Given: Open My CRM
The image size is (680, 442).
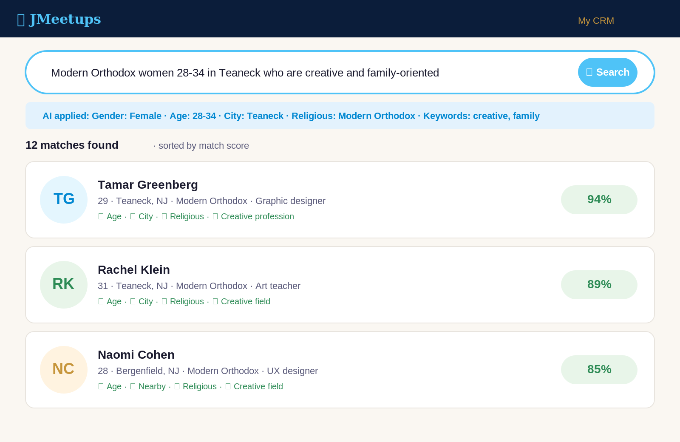Looking at the screenshot, I should pos(595,20).
